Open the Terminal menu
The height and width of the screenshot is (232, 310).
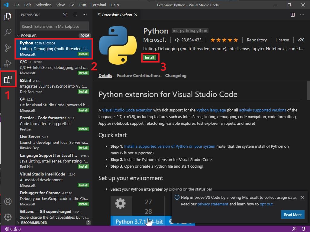pos(98,5)
